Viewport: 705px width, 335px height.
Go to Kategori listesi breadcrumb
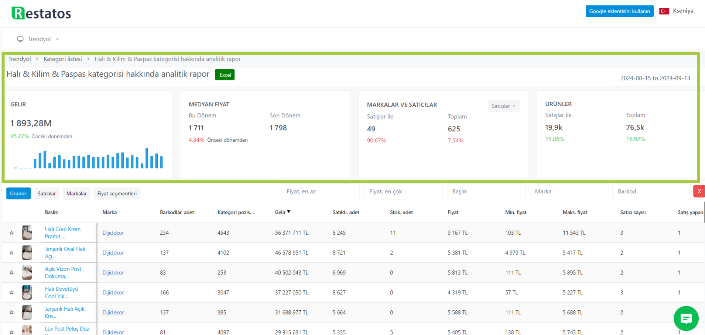pos(63,59)
